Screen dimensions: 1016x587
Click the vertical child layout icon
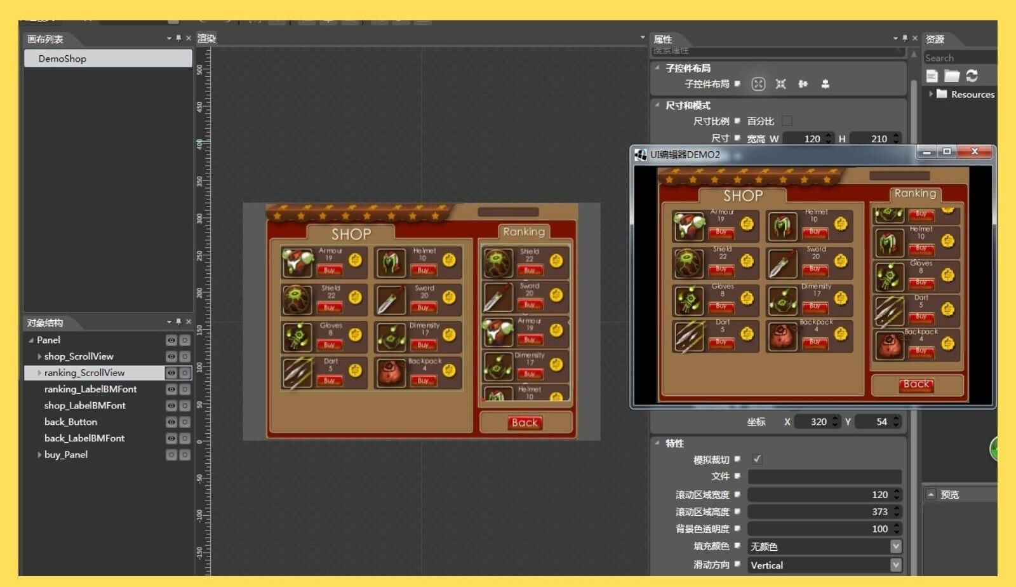point(826,83)
